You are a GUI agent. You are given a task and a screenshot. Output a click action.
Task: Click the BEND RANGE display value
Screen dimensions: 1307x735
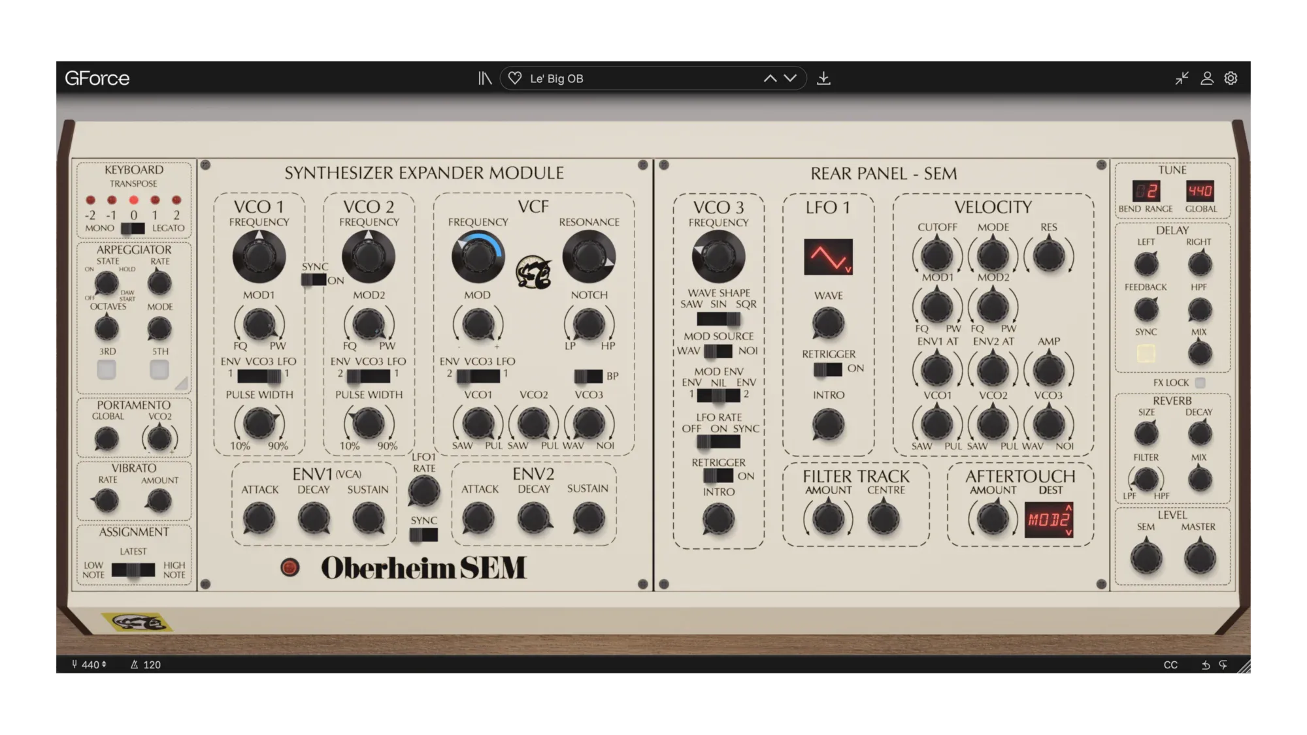click(x=1146, y=191)
